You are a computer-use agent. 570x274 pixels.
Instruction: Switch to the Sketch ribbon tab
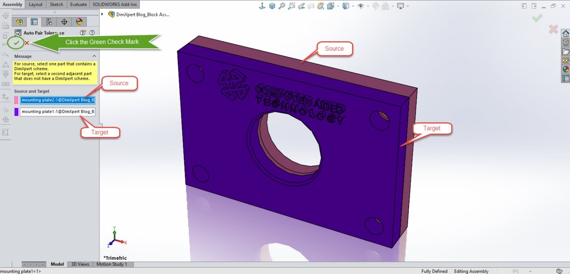coord(56,4)
